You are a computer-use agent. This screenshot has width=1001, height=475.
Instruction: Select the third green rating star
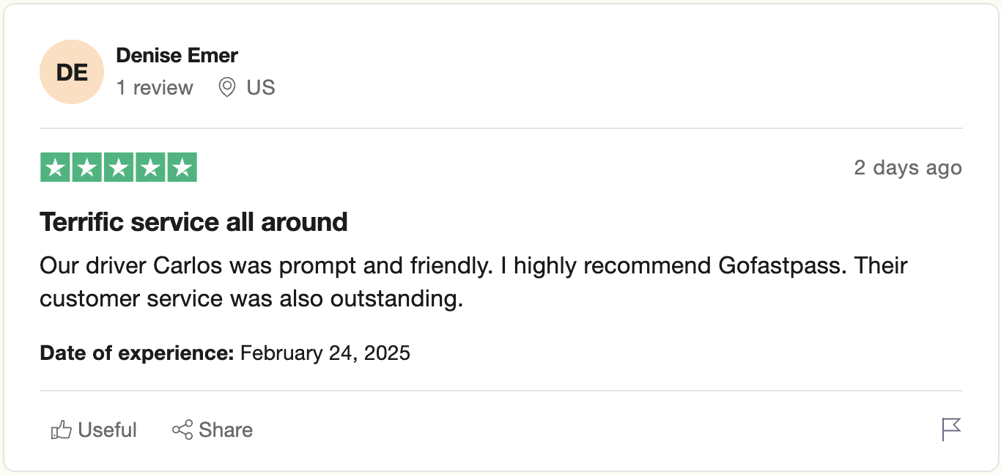click(118, 167)
